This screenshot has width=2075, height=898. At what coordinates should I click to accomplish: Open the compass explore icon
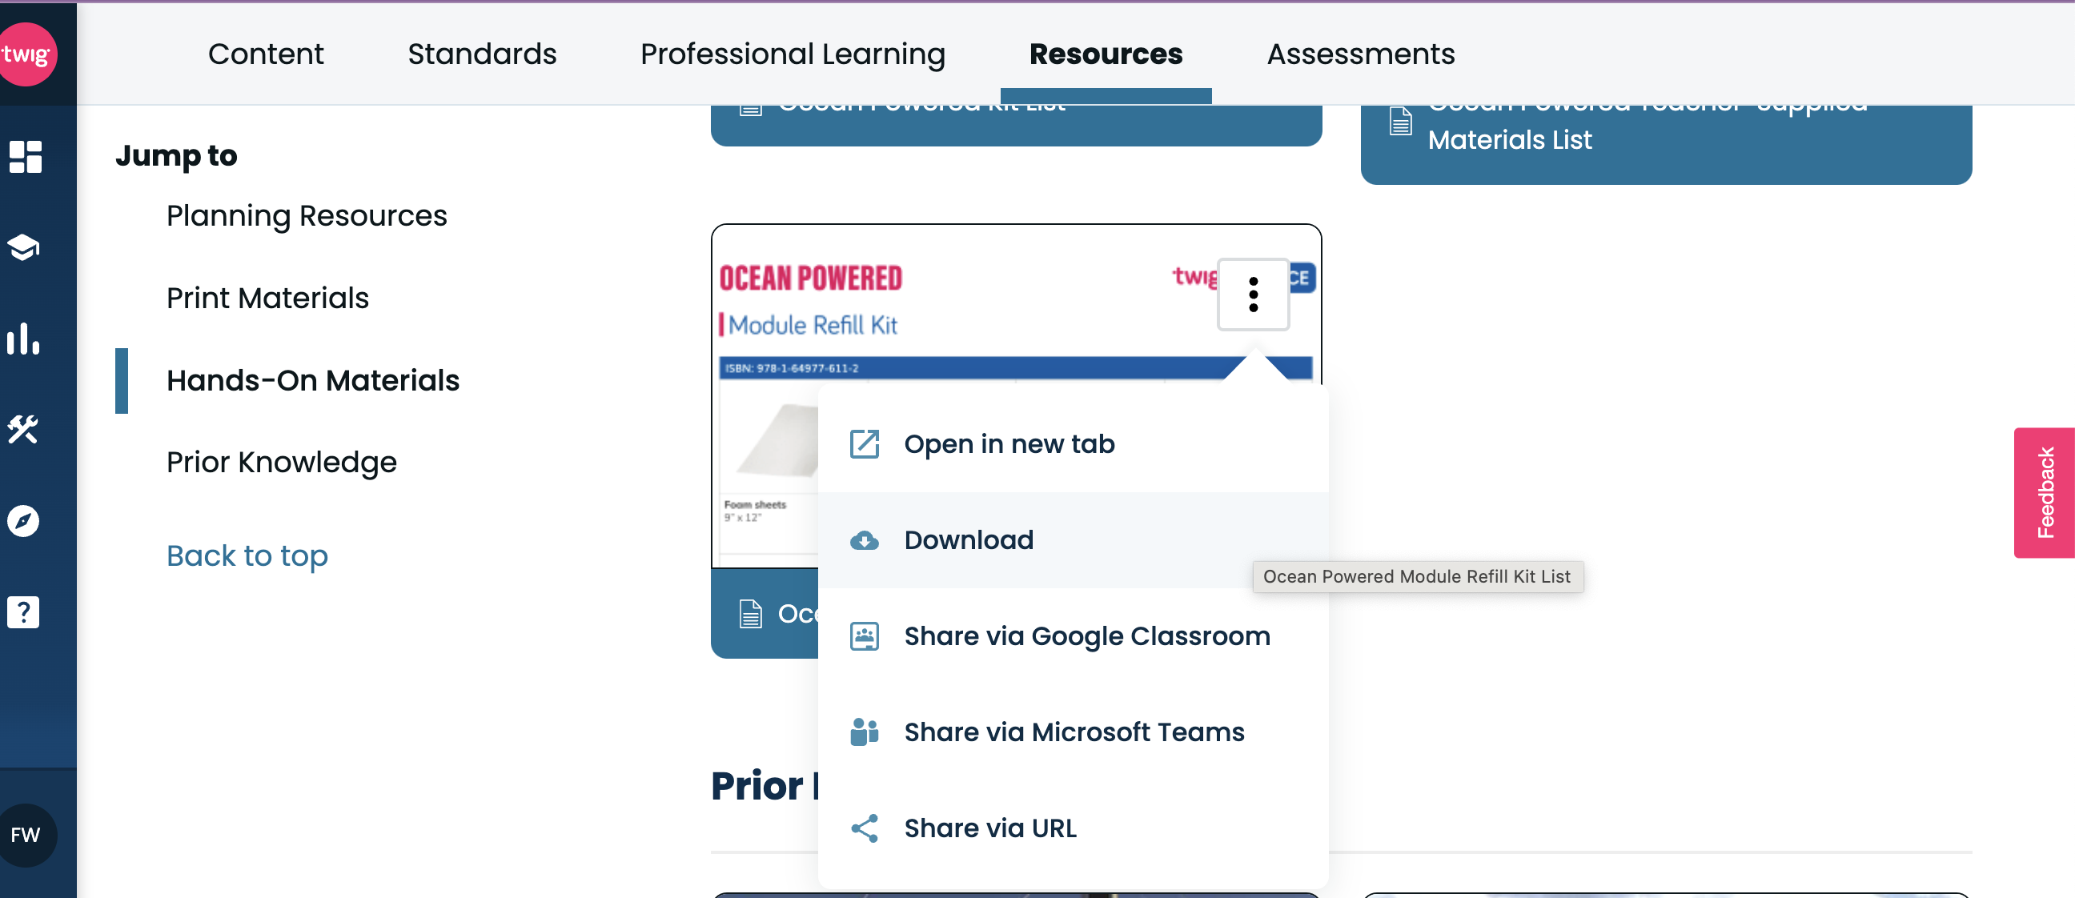point(24,520)
